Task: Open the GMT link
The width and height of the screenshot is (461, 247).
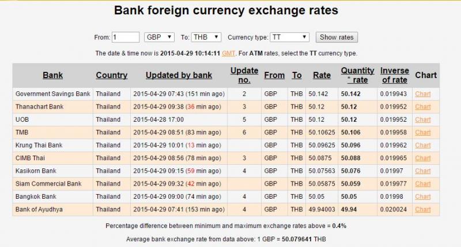Action: click(228, 53)
